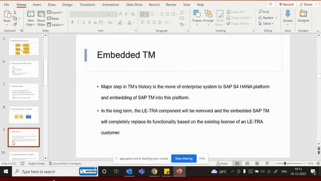321x181 pixels.
Task: Click the New Slide icon
Action: click(x=31, y=14)
